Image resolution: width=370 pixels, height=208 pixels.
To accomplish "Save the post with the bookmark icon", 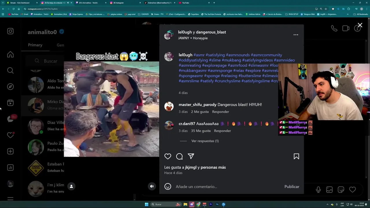I will [x=296, y=156].
